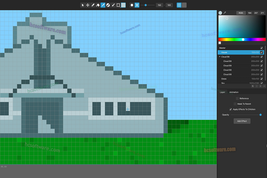The height and width of the screenshot is (178, 267).
Task: Choose the square pixel brush tip
Action: [137, 5]
